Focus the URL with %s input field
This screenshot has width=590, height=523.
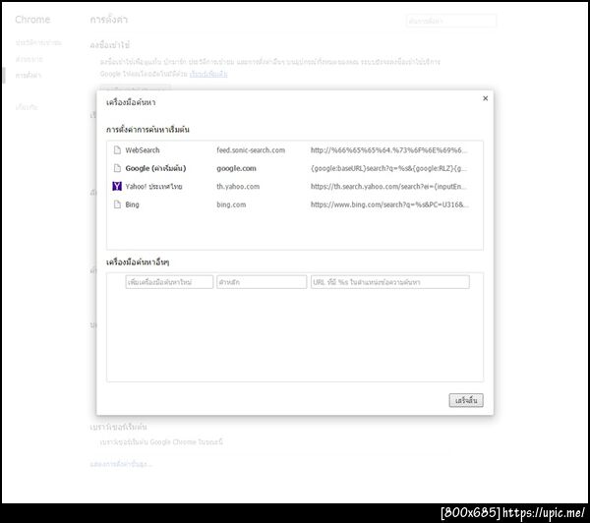pyautogui.click(x=389, y=282)
